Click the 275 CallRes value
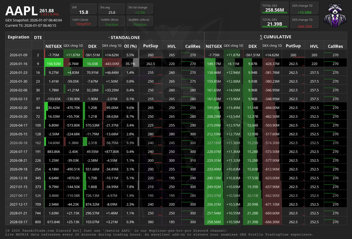352x239 pixels. (193, 81)
